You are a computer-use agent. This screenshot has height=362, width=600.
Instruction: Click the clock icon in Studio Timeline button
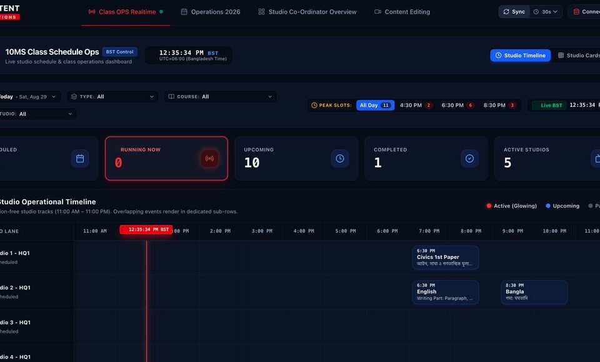[x=499, y=56]
